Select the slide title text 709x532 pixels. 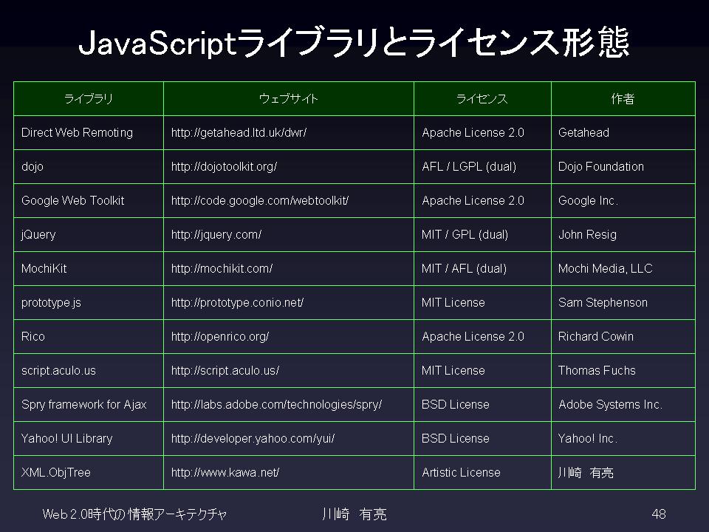[x=354, y=43]
